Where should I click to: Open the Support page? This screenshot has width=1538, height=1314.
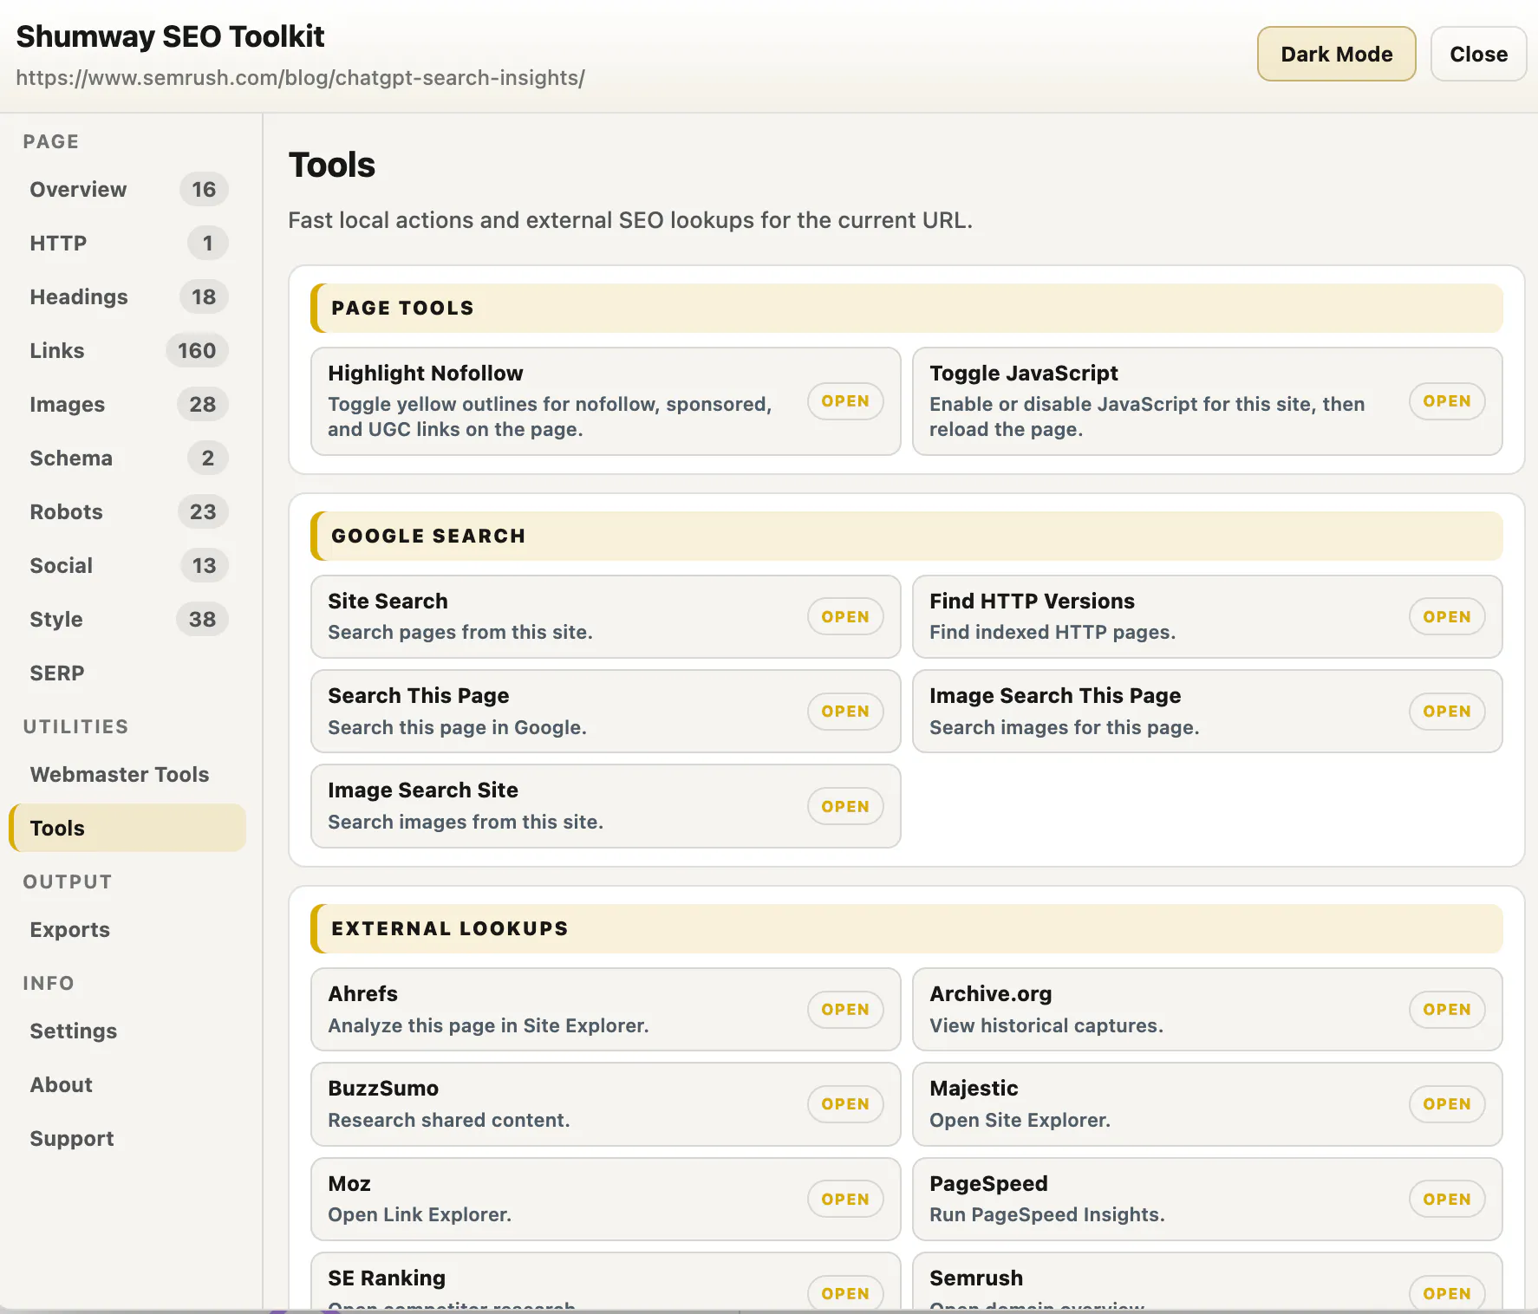(127, 1138)
